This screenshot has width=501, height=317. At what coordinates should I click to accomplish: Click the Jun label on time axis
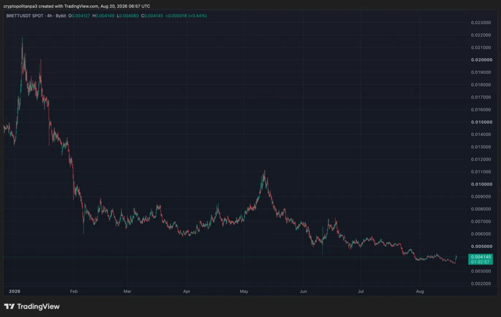coord(303,291)
